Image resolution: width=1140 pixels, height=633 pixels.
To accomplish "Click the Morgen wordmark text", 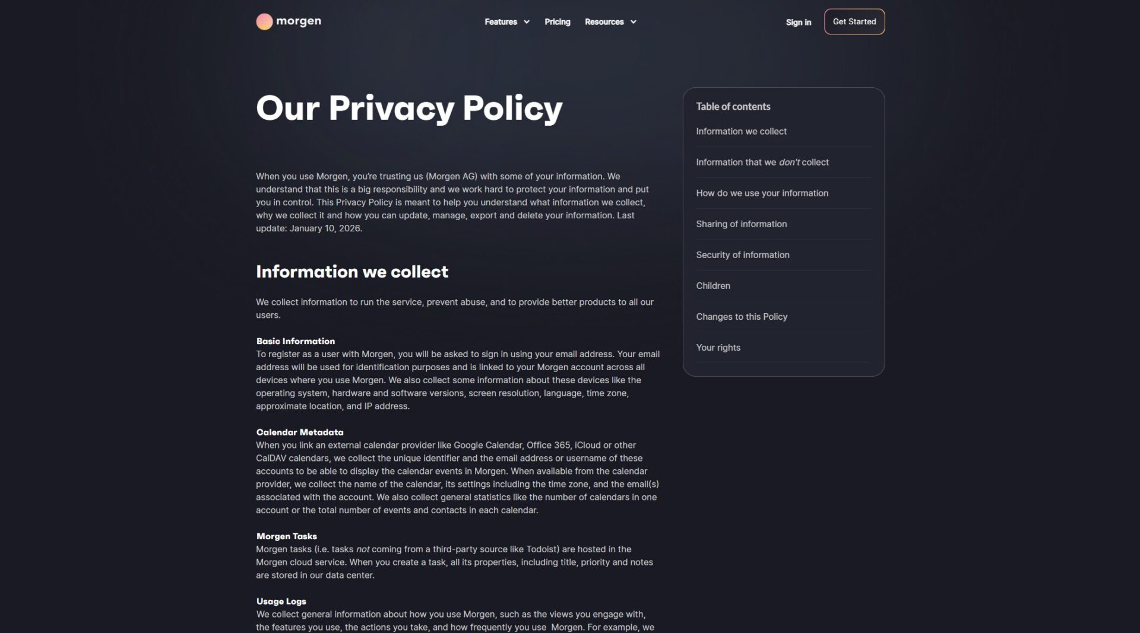I will [298, 21].
